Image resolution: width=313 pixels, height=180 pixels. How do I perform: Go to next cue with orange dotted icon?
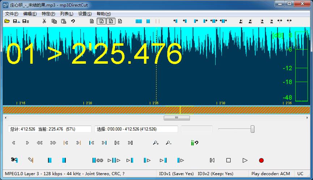click(x=79, y=143)
